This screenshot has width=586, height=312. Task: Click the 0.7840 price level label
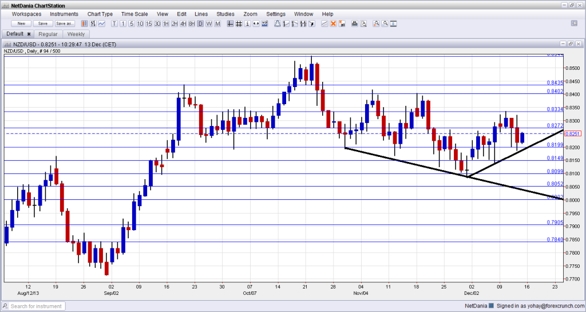tap(555, 239)
